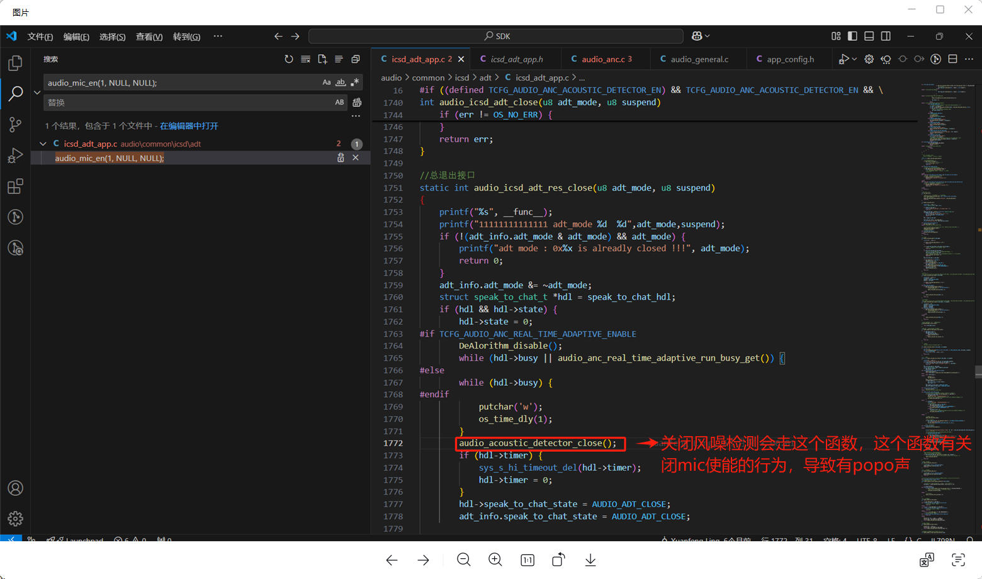Open the run button dropdown arrow
The height and width of the screenshot is (579, 982).
(854, 59)
